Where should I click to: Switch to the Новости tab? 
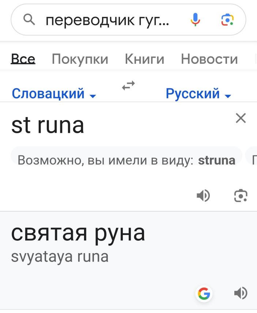[209, 59]
